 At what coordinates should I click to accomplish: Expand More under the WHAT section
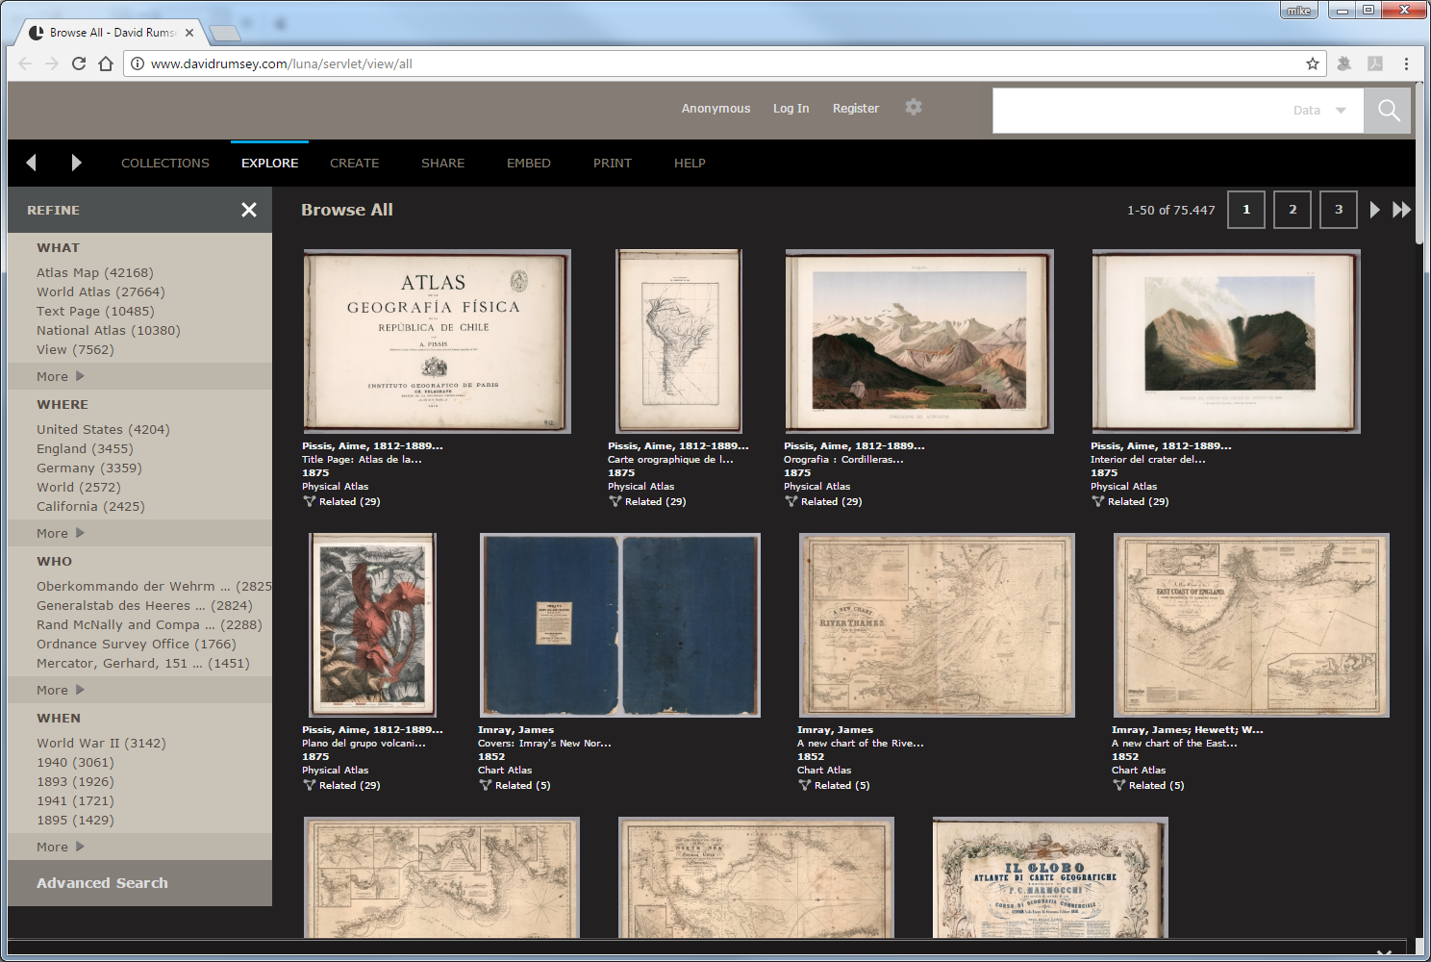click(60, 376)
